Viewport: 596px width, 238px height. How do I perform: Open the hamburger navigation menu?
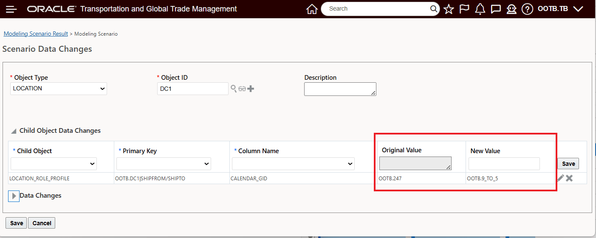11,9
